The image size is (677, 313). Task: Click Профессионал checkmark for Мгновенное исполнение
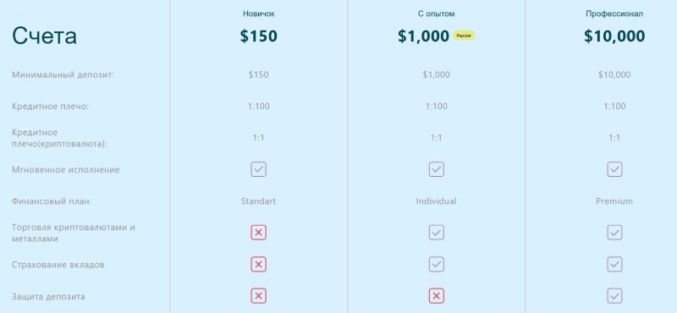(x=614, y=169)
